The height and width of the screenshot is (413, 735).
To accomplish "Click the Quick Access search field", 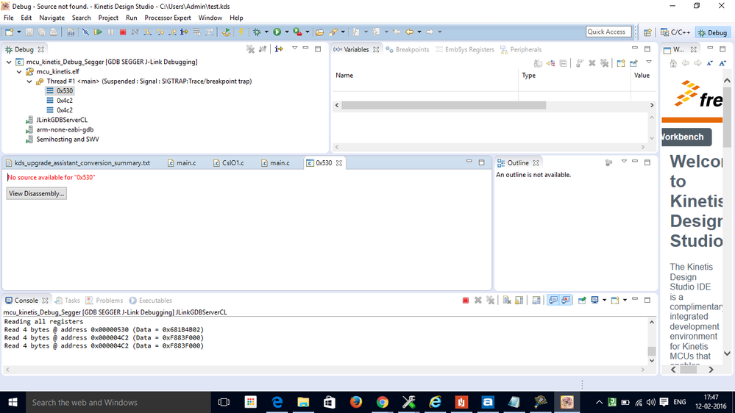I will coord(608,32).
